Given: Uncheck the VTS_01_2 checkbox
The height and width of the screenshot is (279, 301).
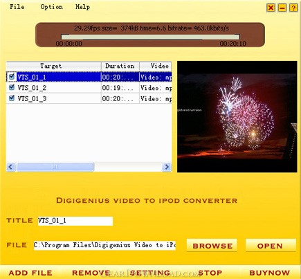Looking at the screenshot, I should (x=12, y=87).
